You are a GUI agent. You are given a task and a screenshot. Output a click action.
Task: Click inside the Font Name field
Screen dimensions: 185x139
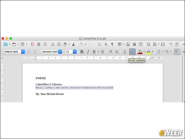click(49, 52)
